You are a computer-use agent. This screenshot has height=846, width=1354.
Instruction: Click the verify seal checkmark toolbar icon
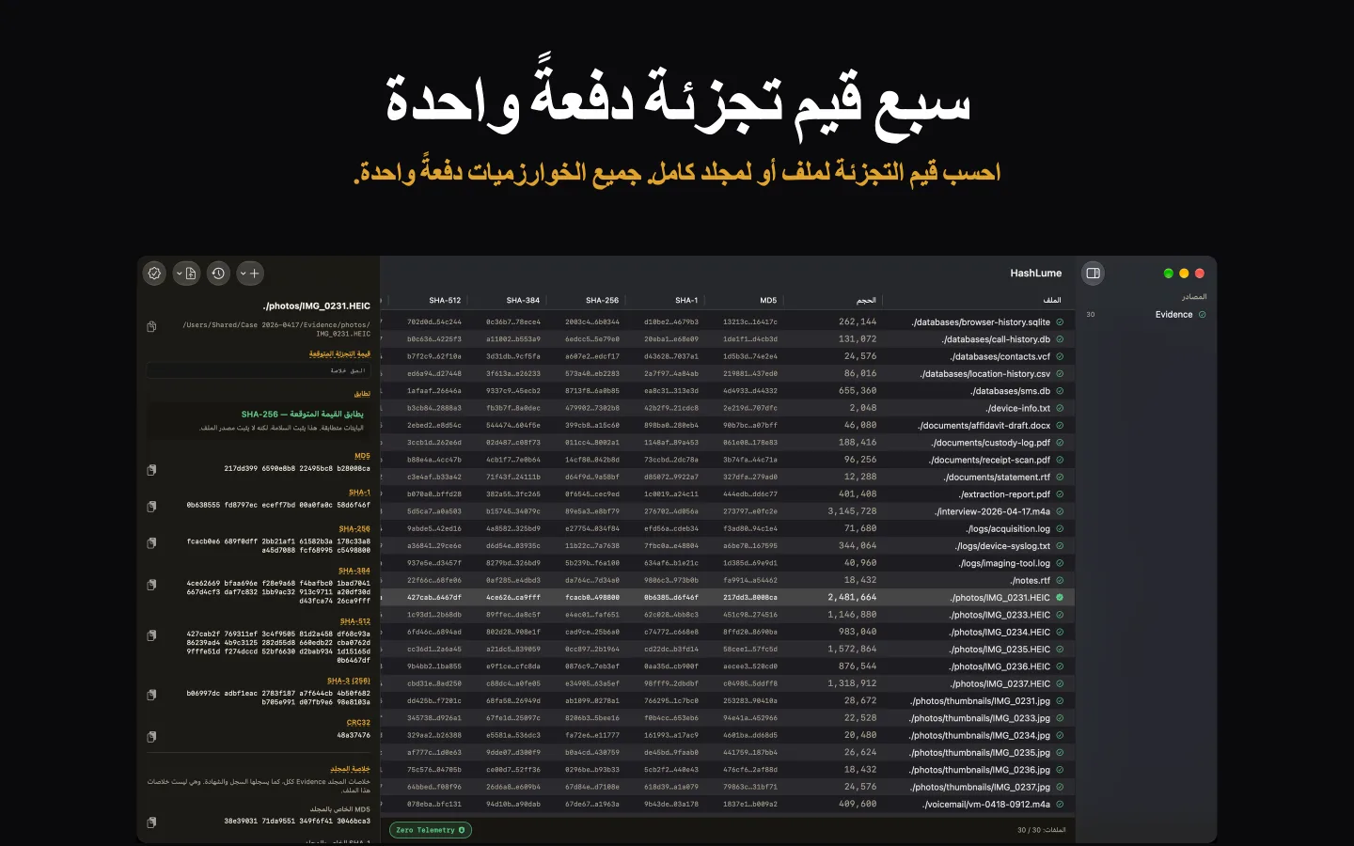pyautogui.click(x=155, y=274)
